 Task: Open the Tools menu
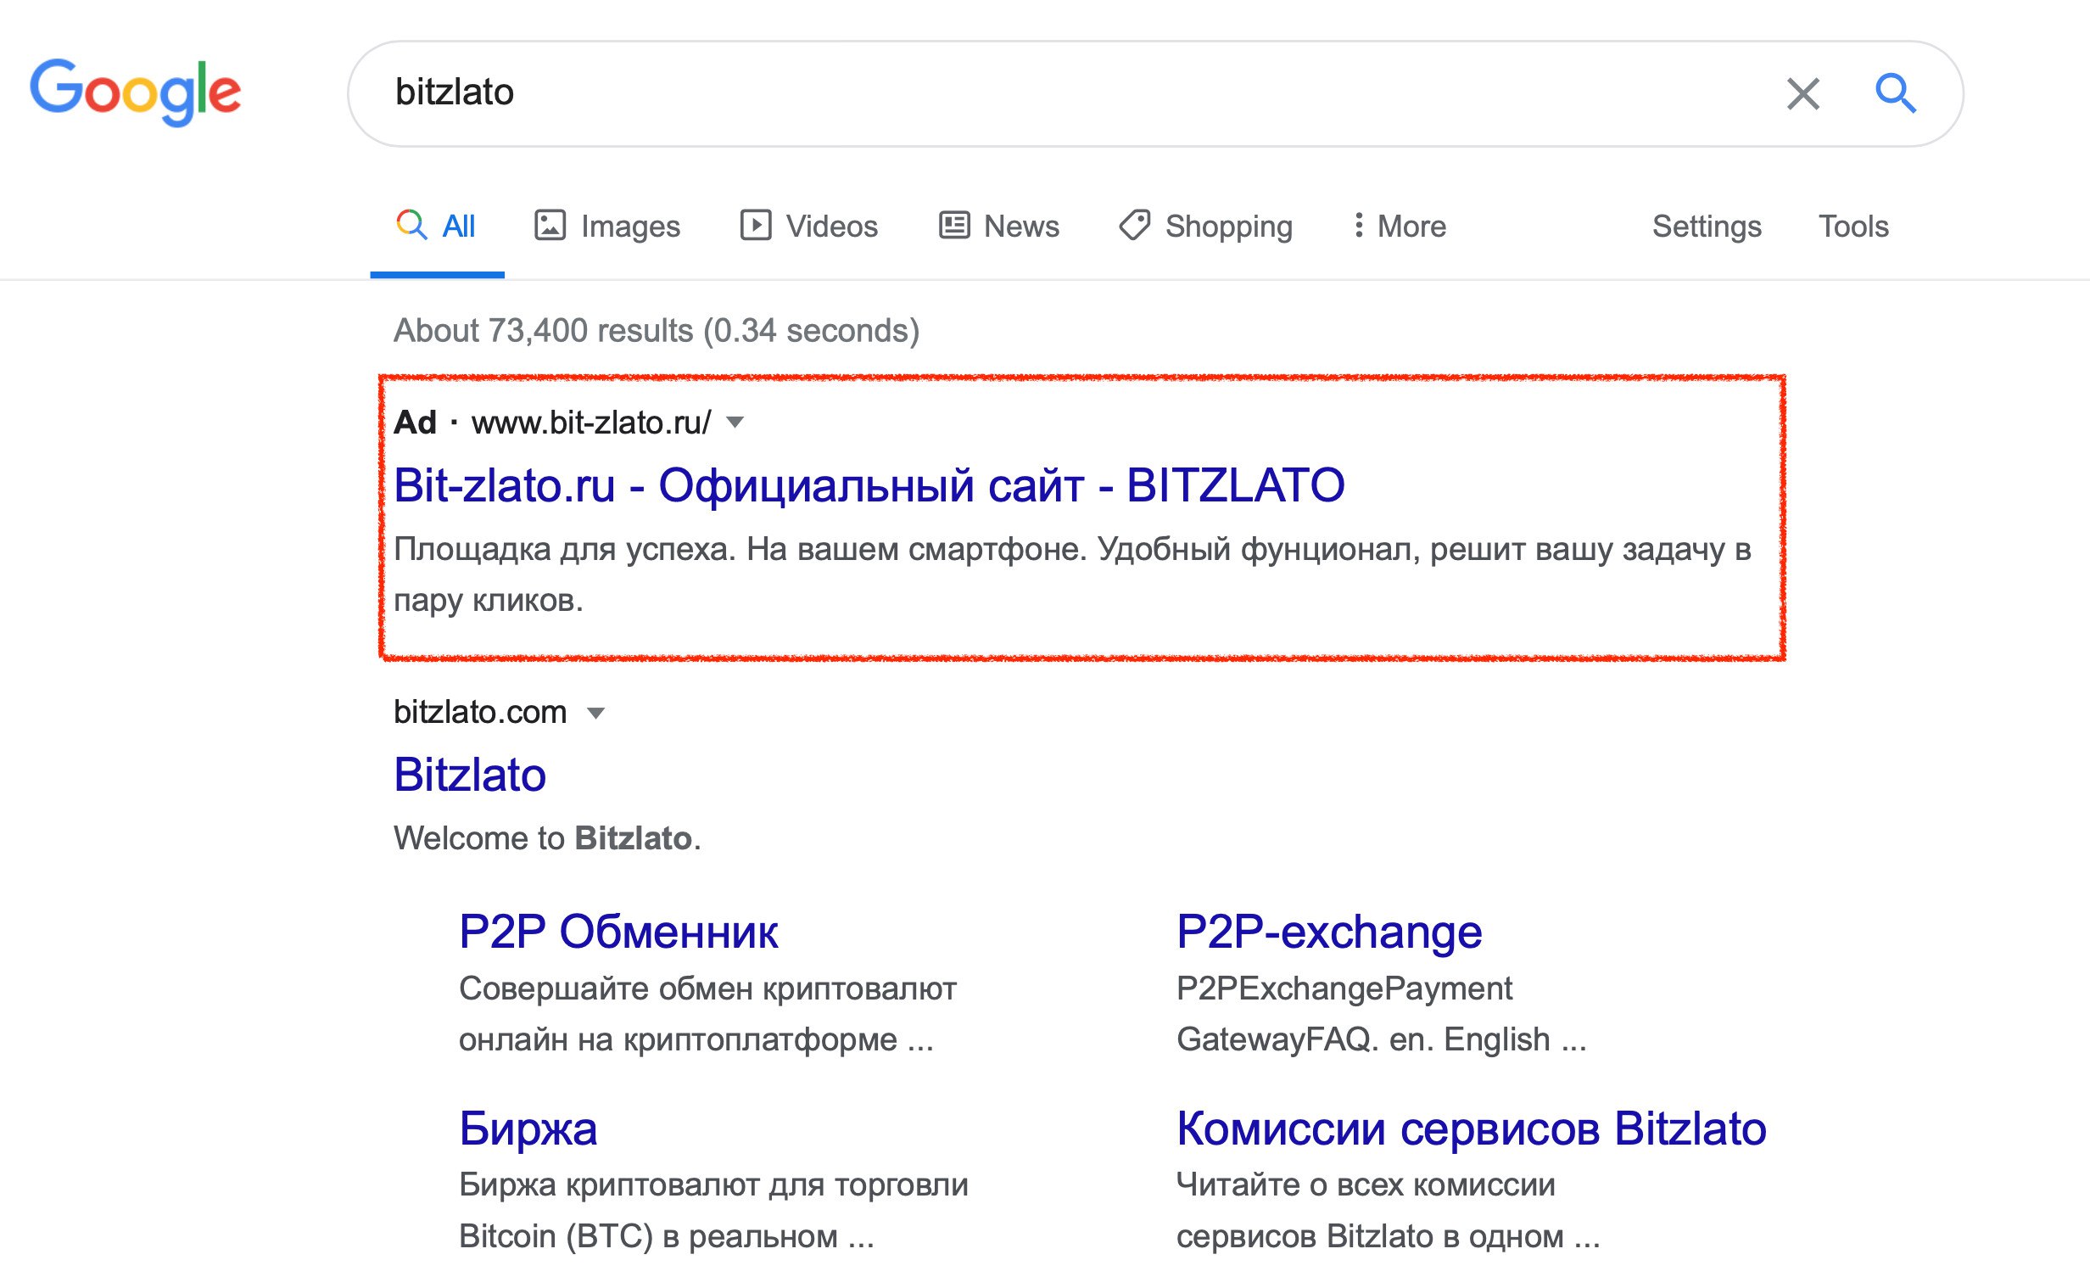(x=1852, y=227)
